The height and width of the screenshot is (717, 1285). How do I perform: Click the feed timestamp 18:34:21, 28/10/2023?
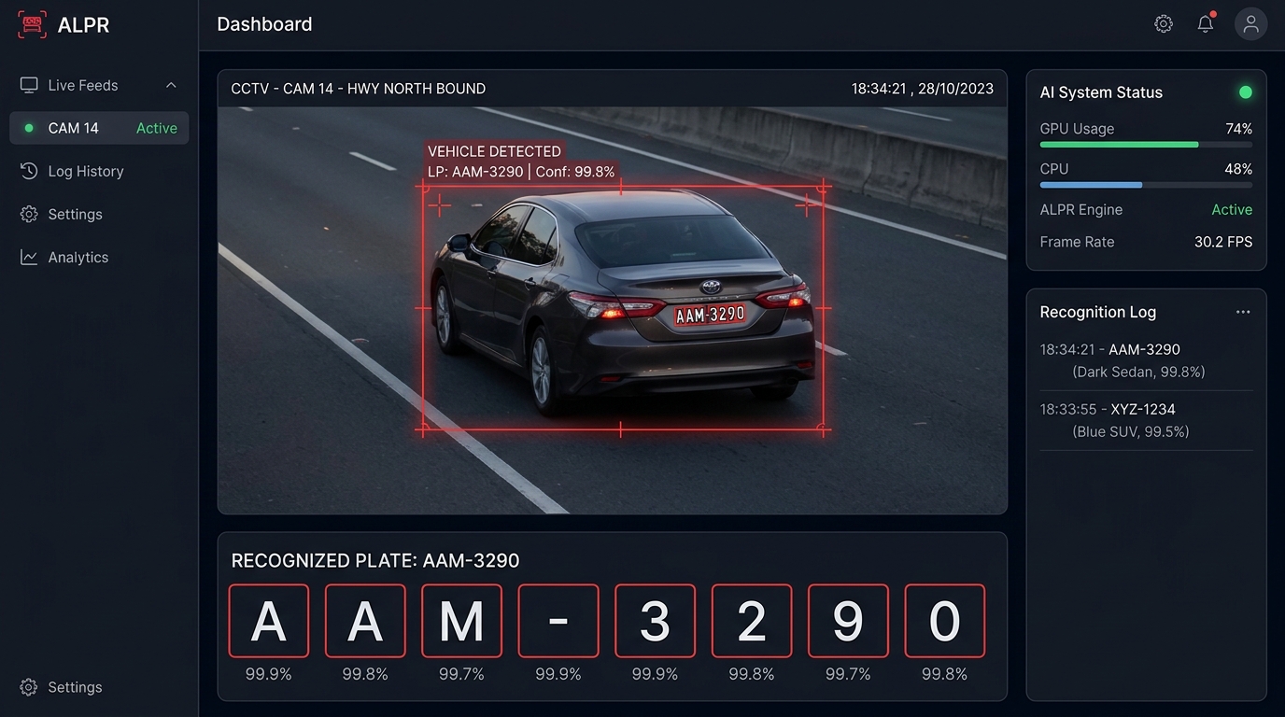(x=922, y=89)
